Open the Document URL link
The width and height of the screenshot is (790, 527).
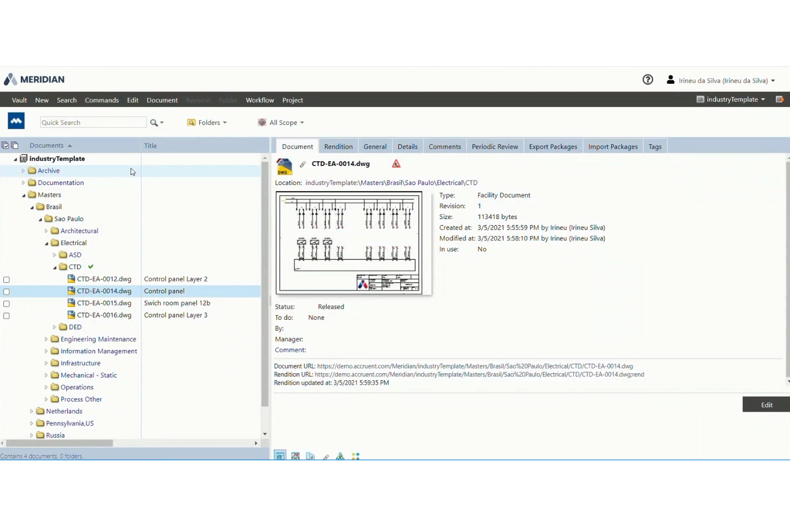click(475, 366)
